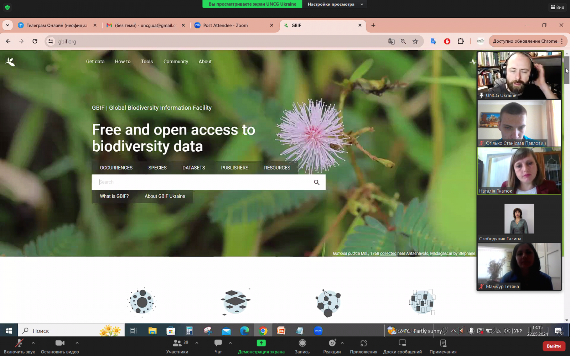Image resolution: width=570 pixels, height=356 pixels.
Task: Click the Zoom Record button
Action: 302,346
